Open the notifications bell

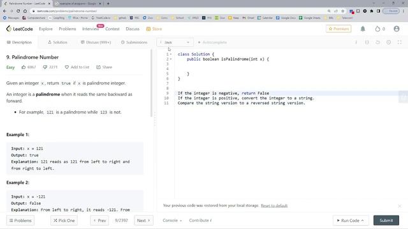363,29
